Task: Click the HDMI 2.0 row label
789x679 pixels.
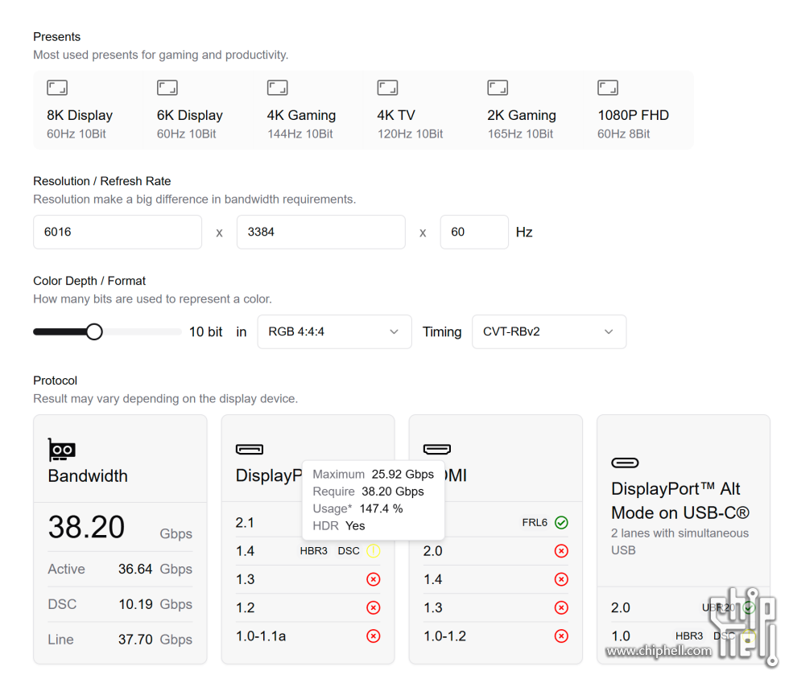Action: pyautogui.click(x=433, y=551)
